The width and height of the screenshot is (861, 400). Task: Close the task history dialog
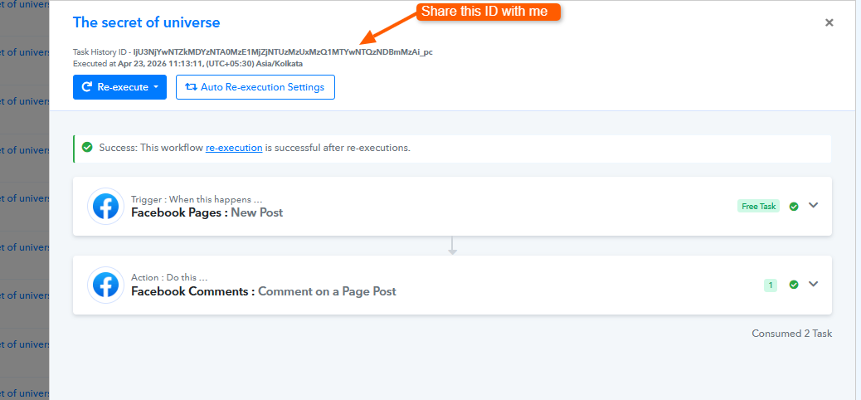point(829,23)
